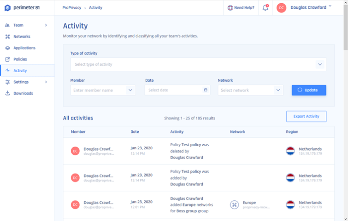The height and width of the screenshot is (221, 348).
Task: Open the calendar date picker icon
Action: pyautogui.click(x=206, y=90)
